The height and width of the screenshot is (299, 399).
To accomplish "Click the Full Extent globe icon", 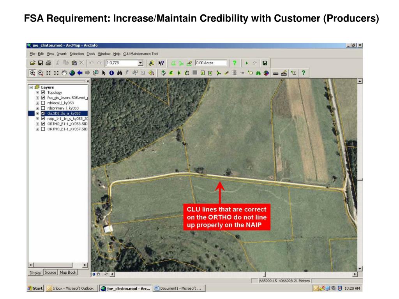I will pyautogui.click(x=72, y=73).
